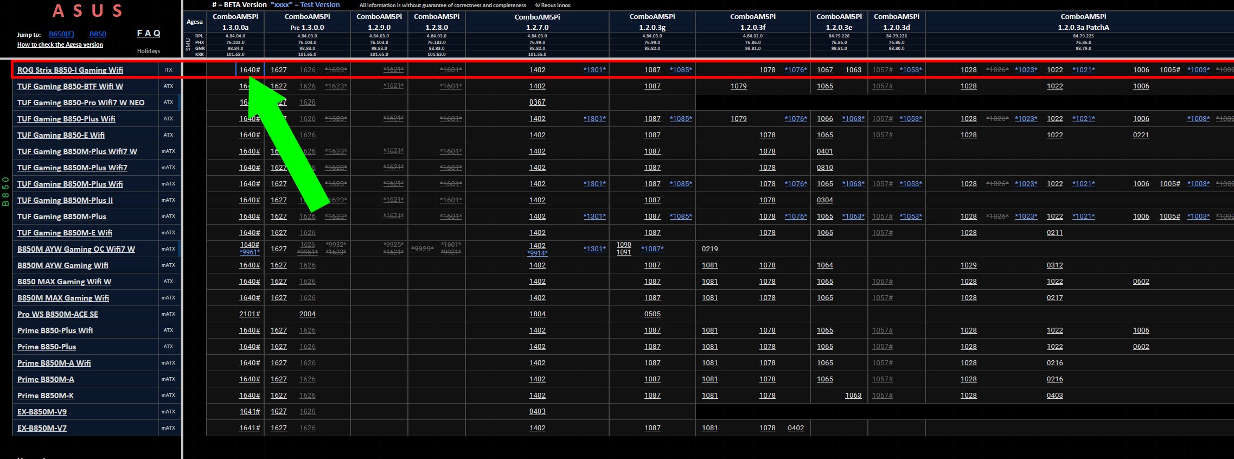Open TUF Gaming B850-Plus Wifi board link

click(x=66, y=119)
